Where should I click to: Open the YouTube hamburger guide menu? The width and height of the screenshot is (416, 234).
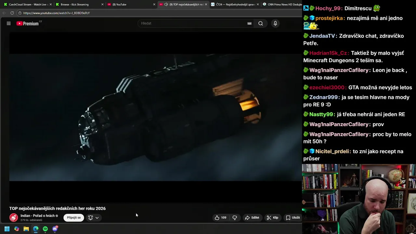pyautogui.click(x=9, y=23)
